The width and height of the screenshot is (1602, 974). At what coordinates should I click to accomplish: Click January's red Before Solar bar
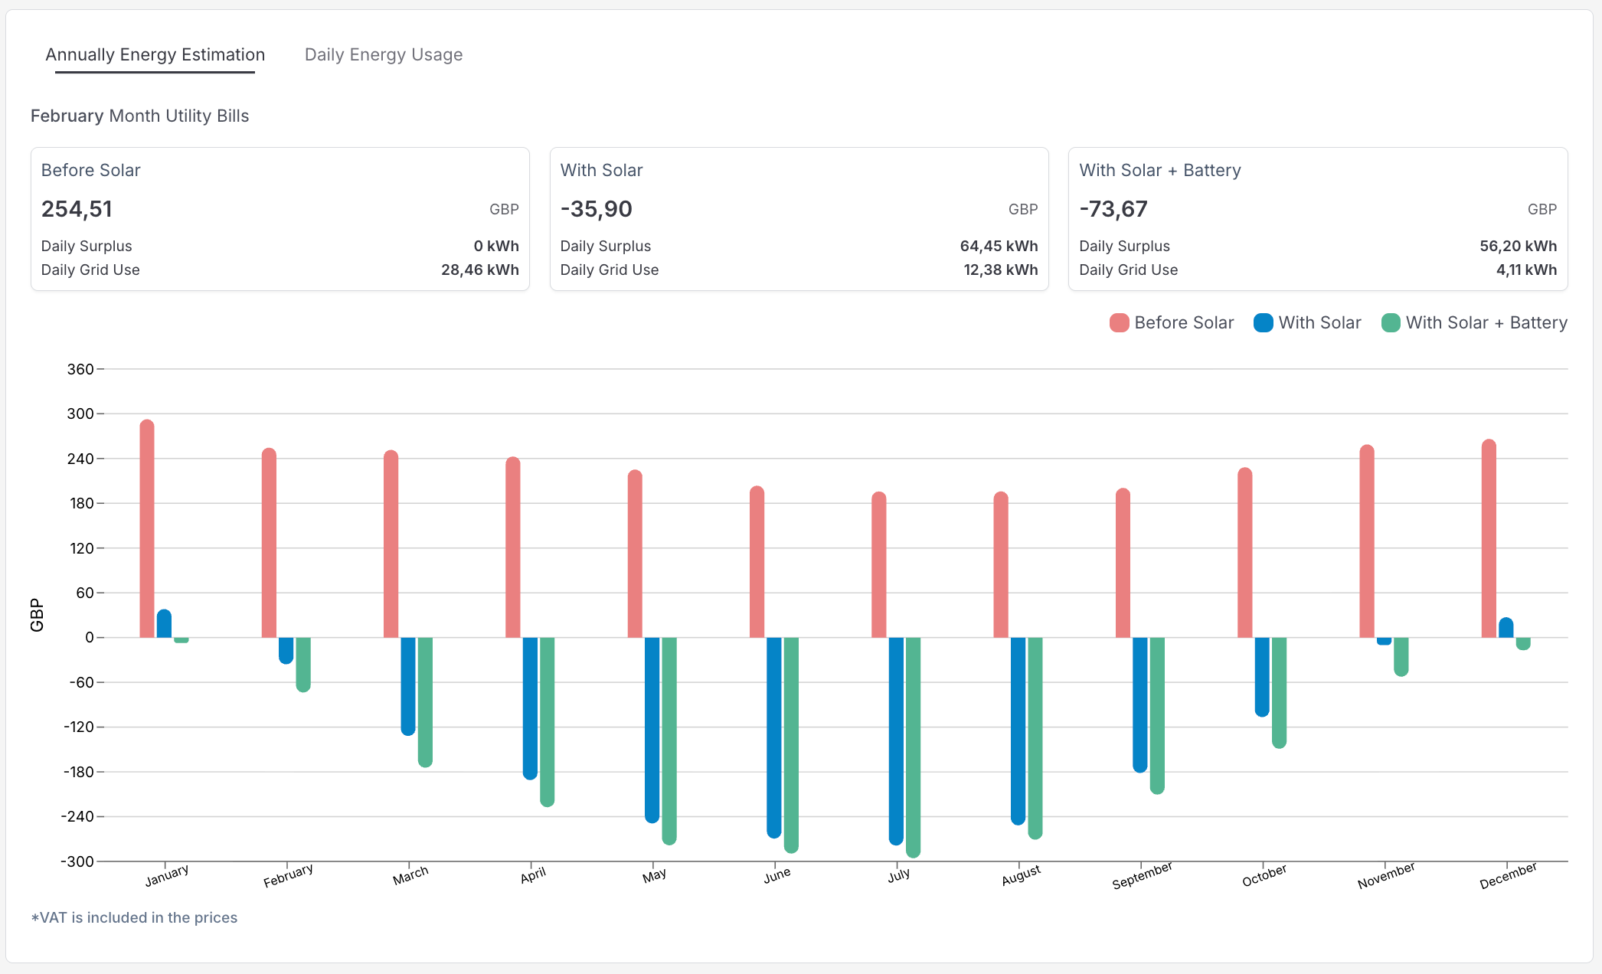coord(147,528)
